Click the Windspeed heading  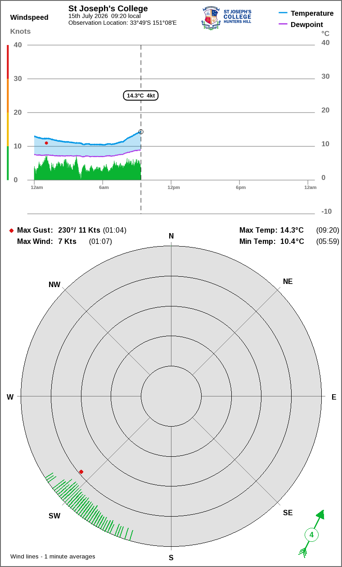[29, 18]
